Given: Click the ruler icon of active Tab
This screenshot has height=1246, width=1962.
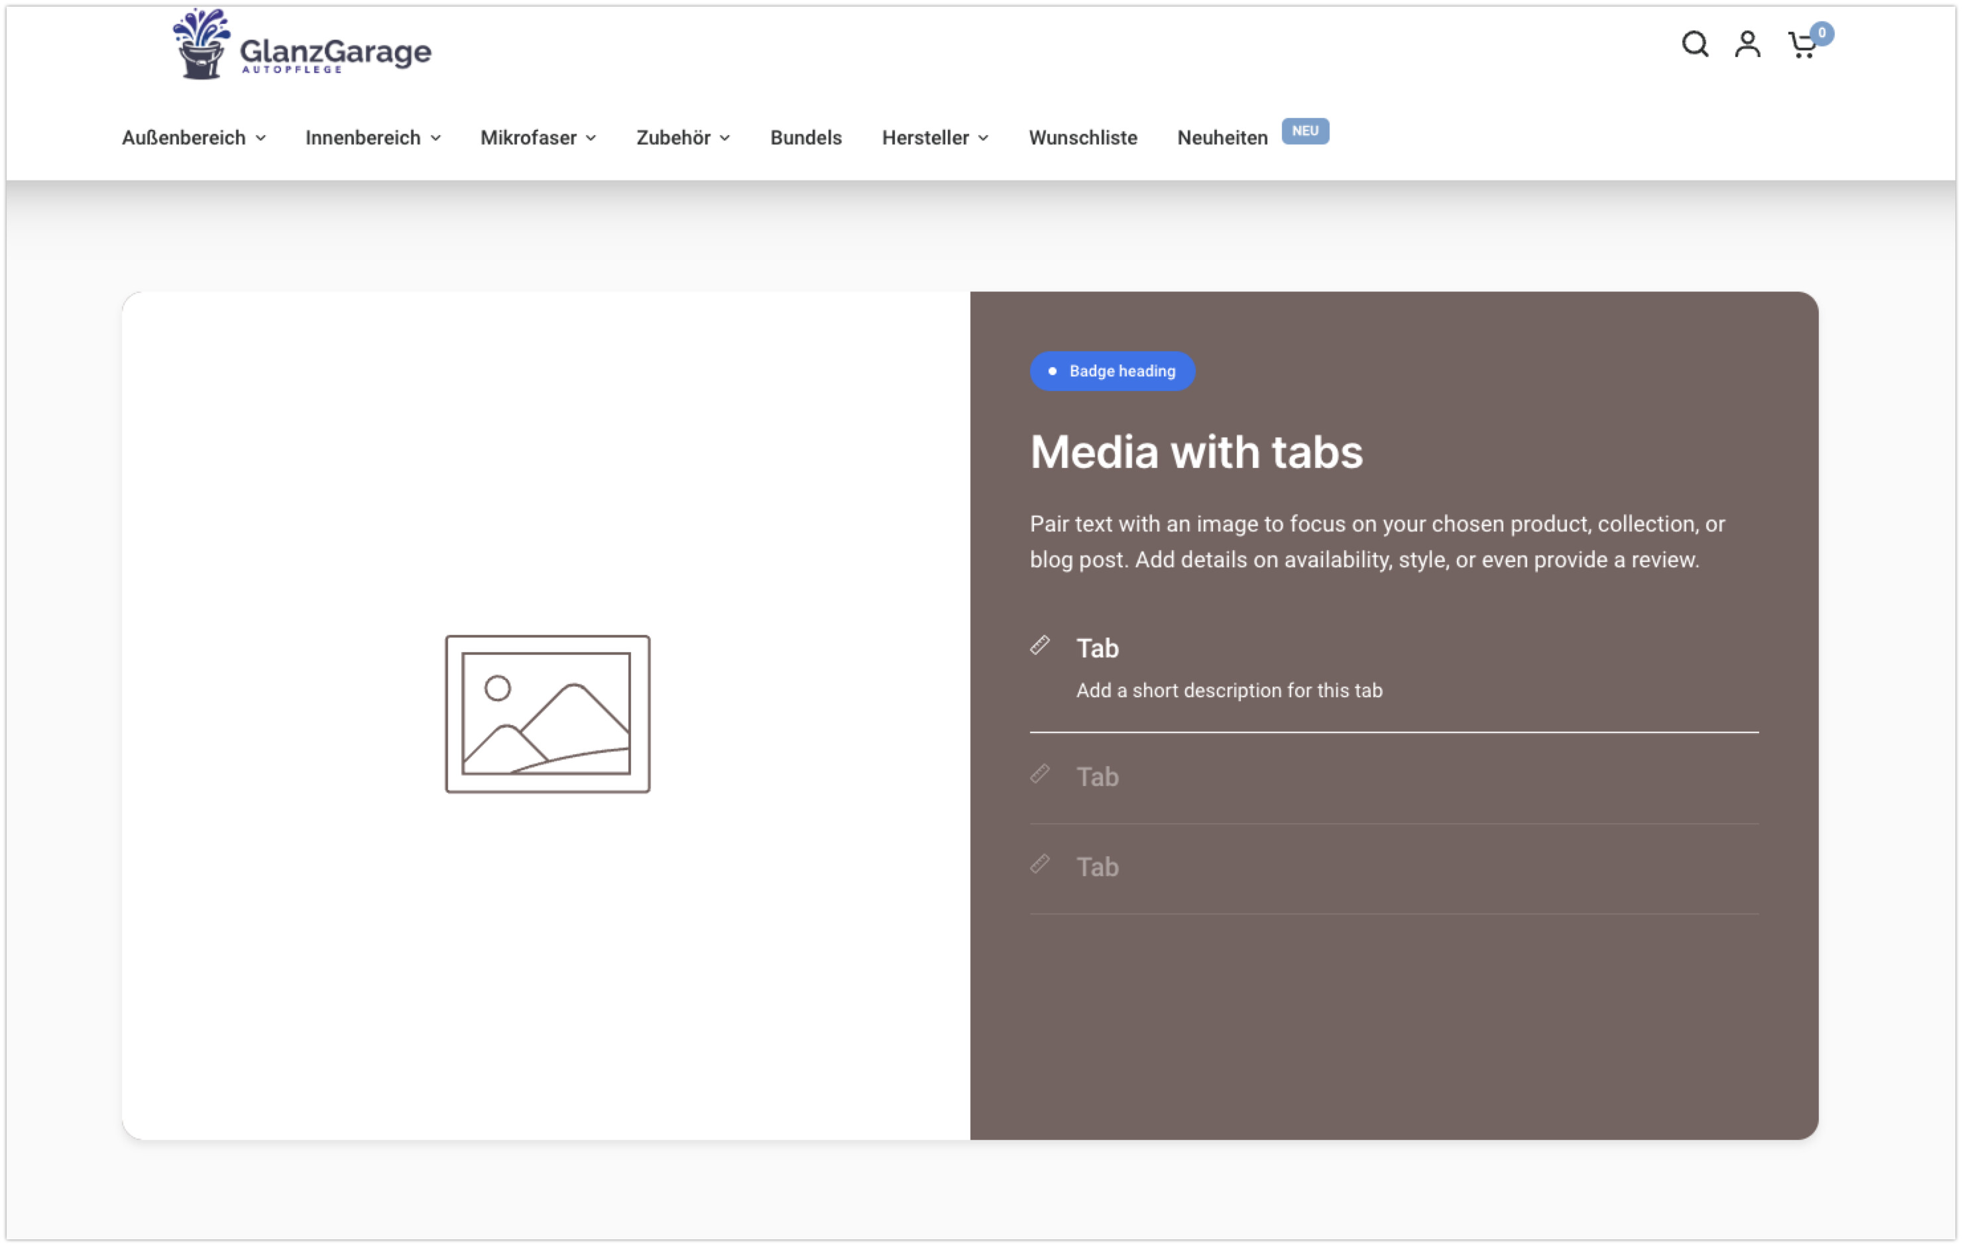Looking at the screenshot, I should click(x=1040, y=646).
